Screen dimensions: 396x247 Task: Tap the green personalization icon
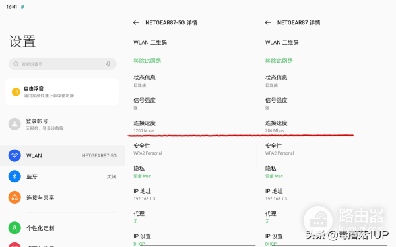[15, 228]
